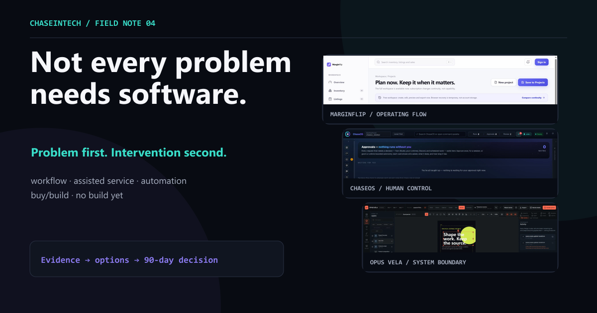597x313 pixels.
Task: Select the active orange select tool in Opus Vela
Action: (x=426, y=214)
